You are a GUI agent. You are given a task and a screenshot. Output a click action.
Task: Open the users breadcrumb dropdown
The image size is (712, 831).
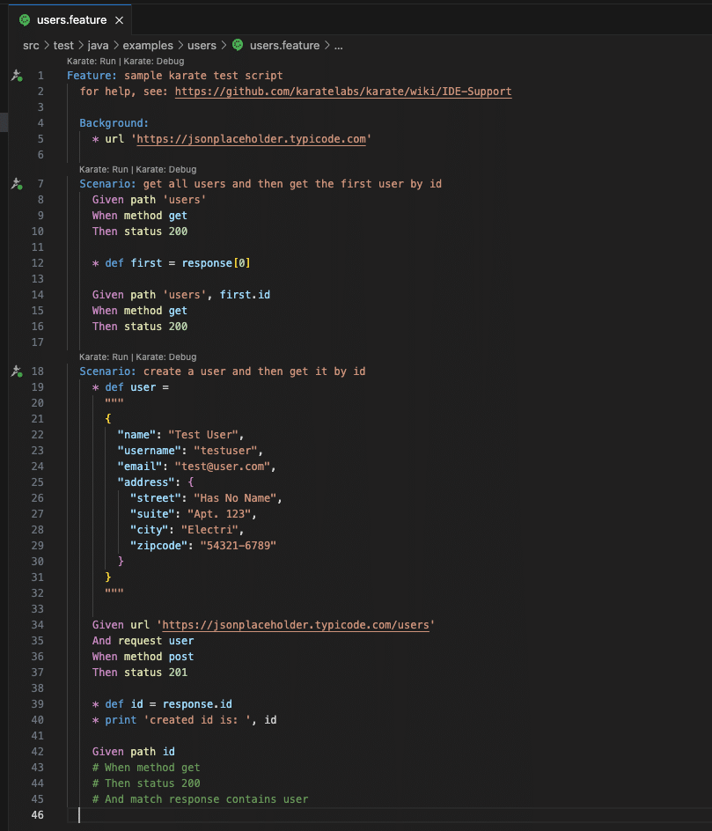click(x=201, y=45)
